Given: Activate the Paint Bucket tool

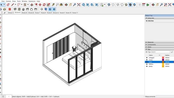Looking at the screenshot, I should click(x=61, y=5).
